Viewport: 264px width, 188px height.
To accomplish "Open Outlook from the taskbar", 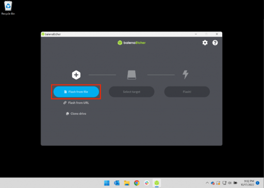I will (x=117, y=183).
